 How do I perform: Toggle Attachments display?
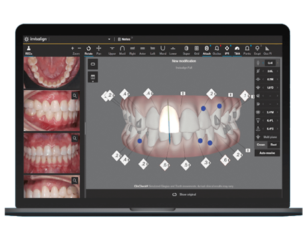207,50
